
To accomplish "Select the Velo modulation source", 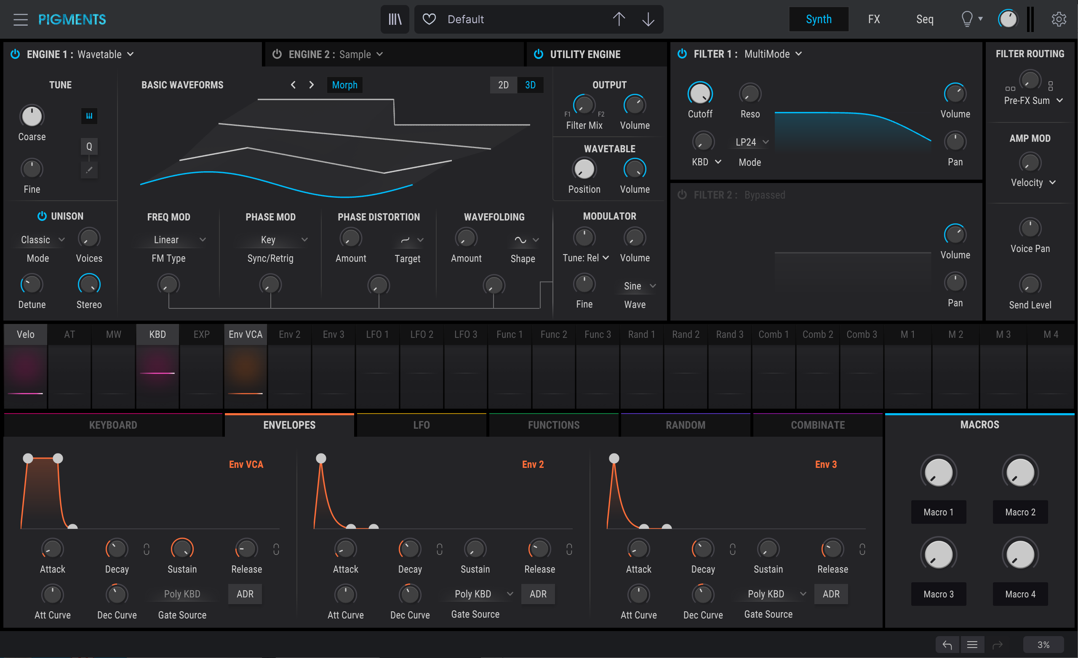I will click(x=25, y=334).
